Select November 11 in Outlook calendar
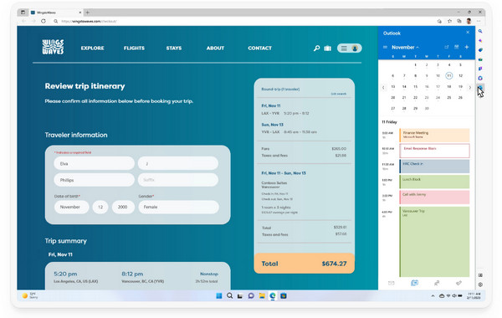 tap(449, 76)
